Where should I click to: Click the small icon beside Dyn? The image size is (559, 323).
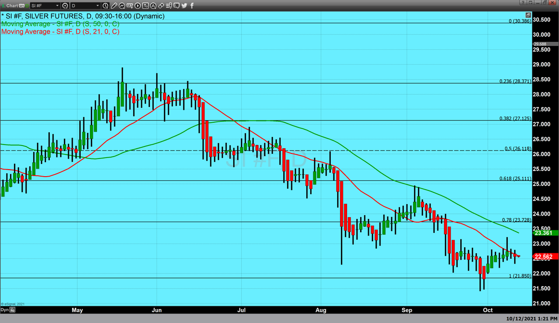(x=13, y=309)
